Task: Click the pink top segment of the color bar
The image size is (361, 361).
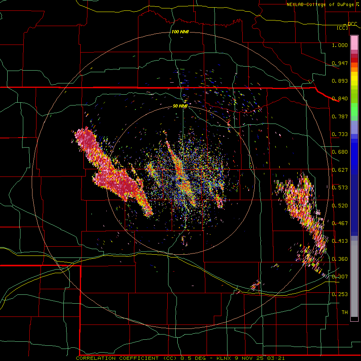Action: pos(354,43)
